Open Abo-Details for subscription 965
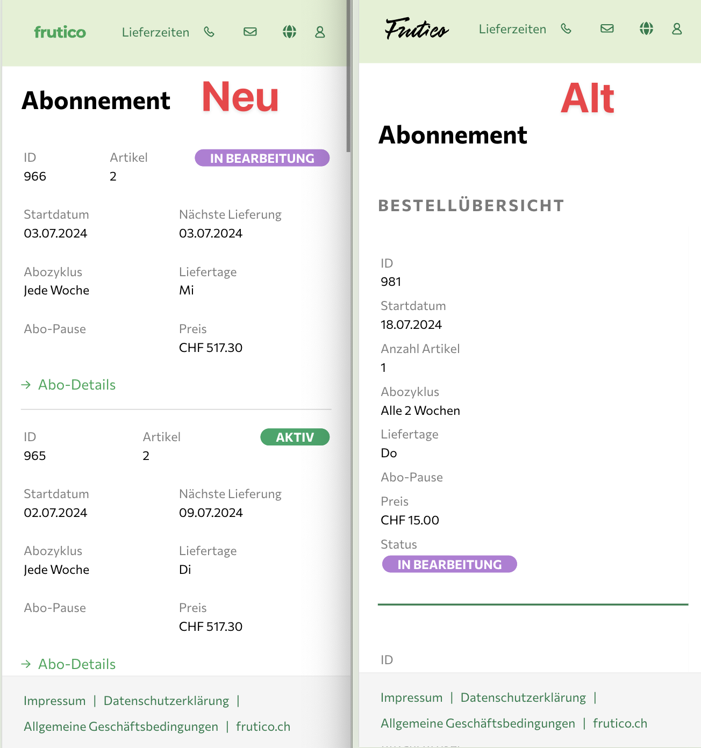The width and height of the screenshot is (701, 748). pos(76,664)
